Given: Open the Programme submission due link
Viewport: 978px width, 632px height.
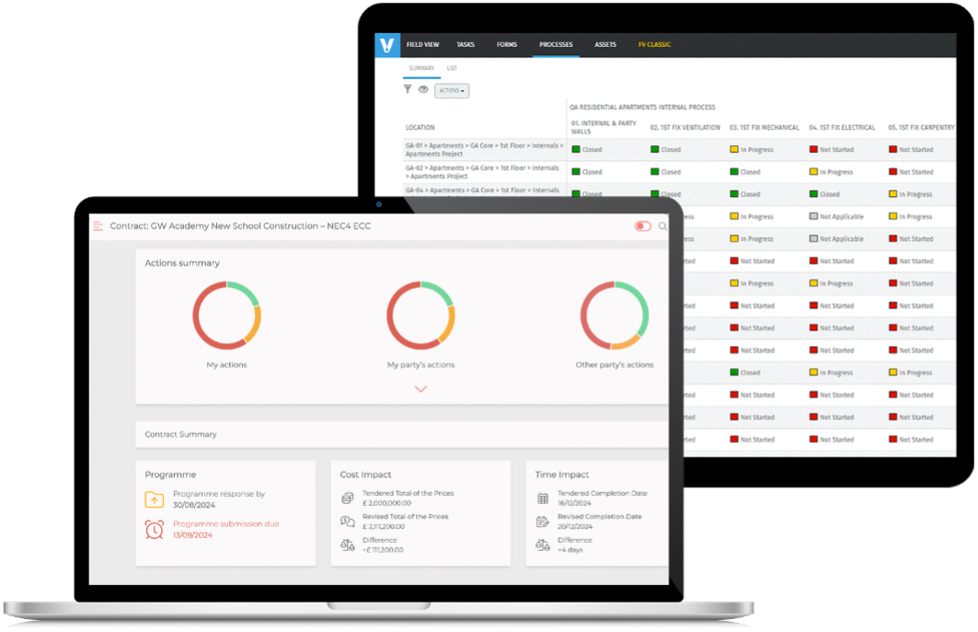Looking at the screenshot, I should (x=225, y=524).
